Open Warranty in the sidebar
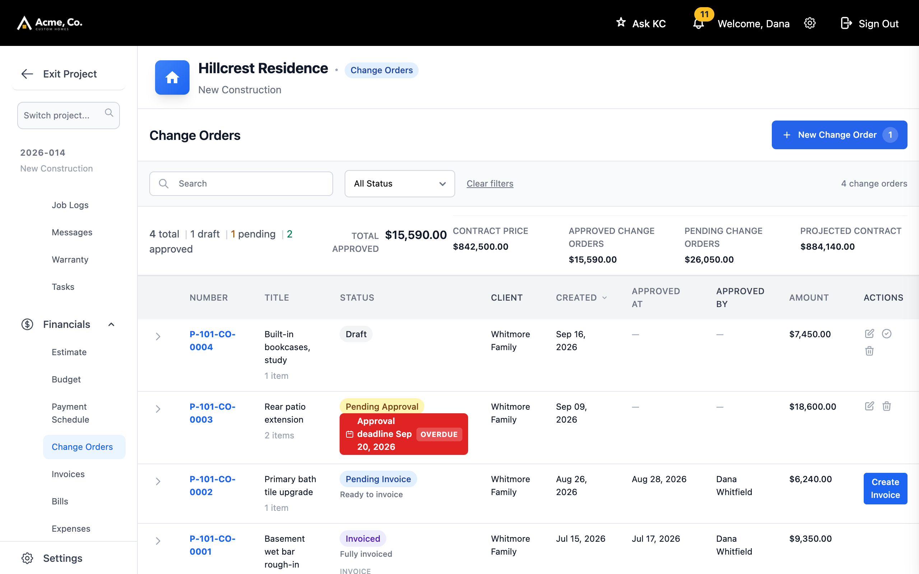The width and height of the screenshot is (919, 574). (x=70, y=260)
